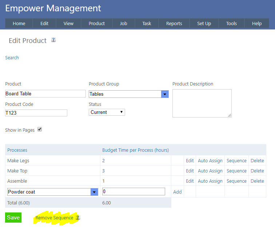Open Sequence for Make Legs
This screenshot has width=275, height=231.
point(236,160)
